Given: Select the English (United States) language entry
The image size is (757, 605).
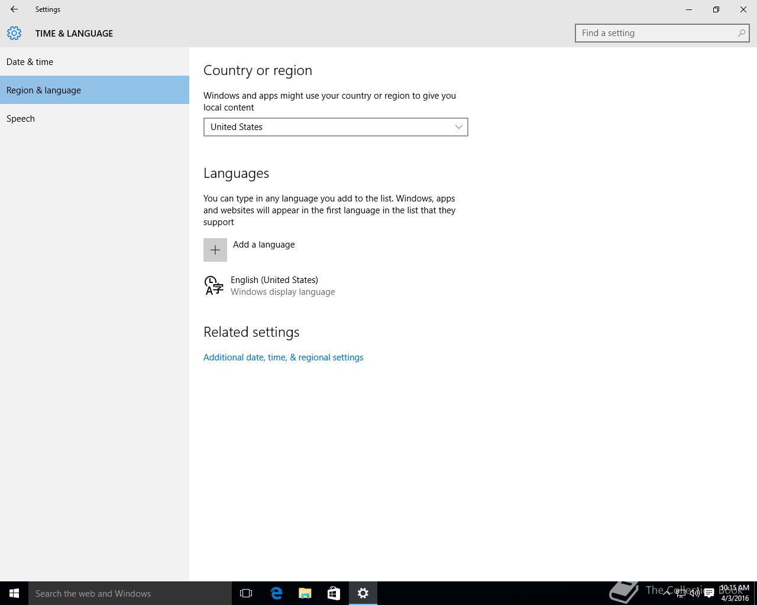Looking at the screenshot, I should pos(274,285).
